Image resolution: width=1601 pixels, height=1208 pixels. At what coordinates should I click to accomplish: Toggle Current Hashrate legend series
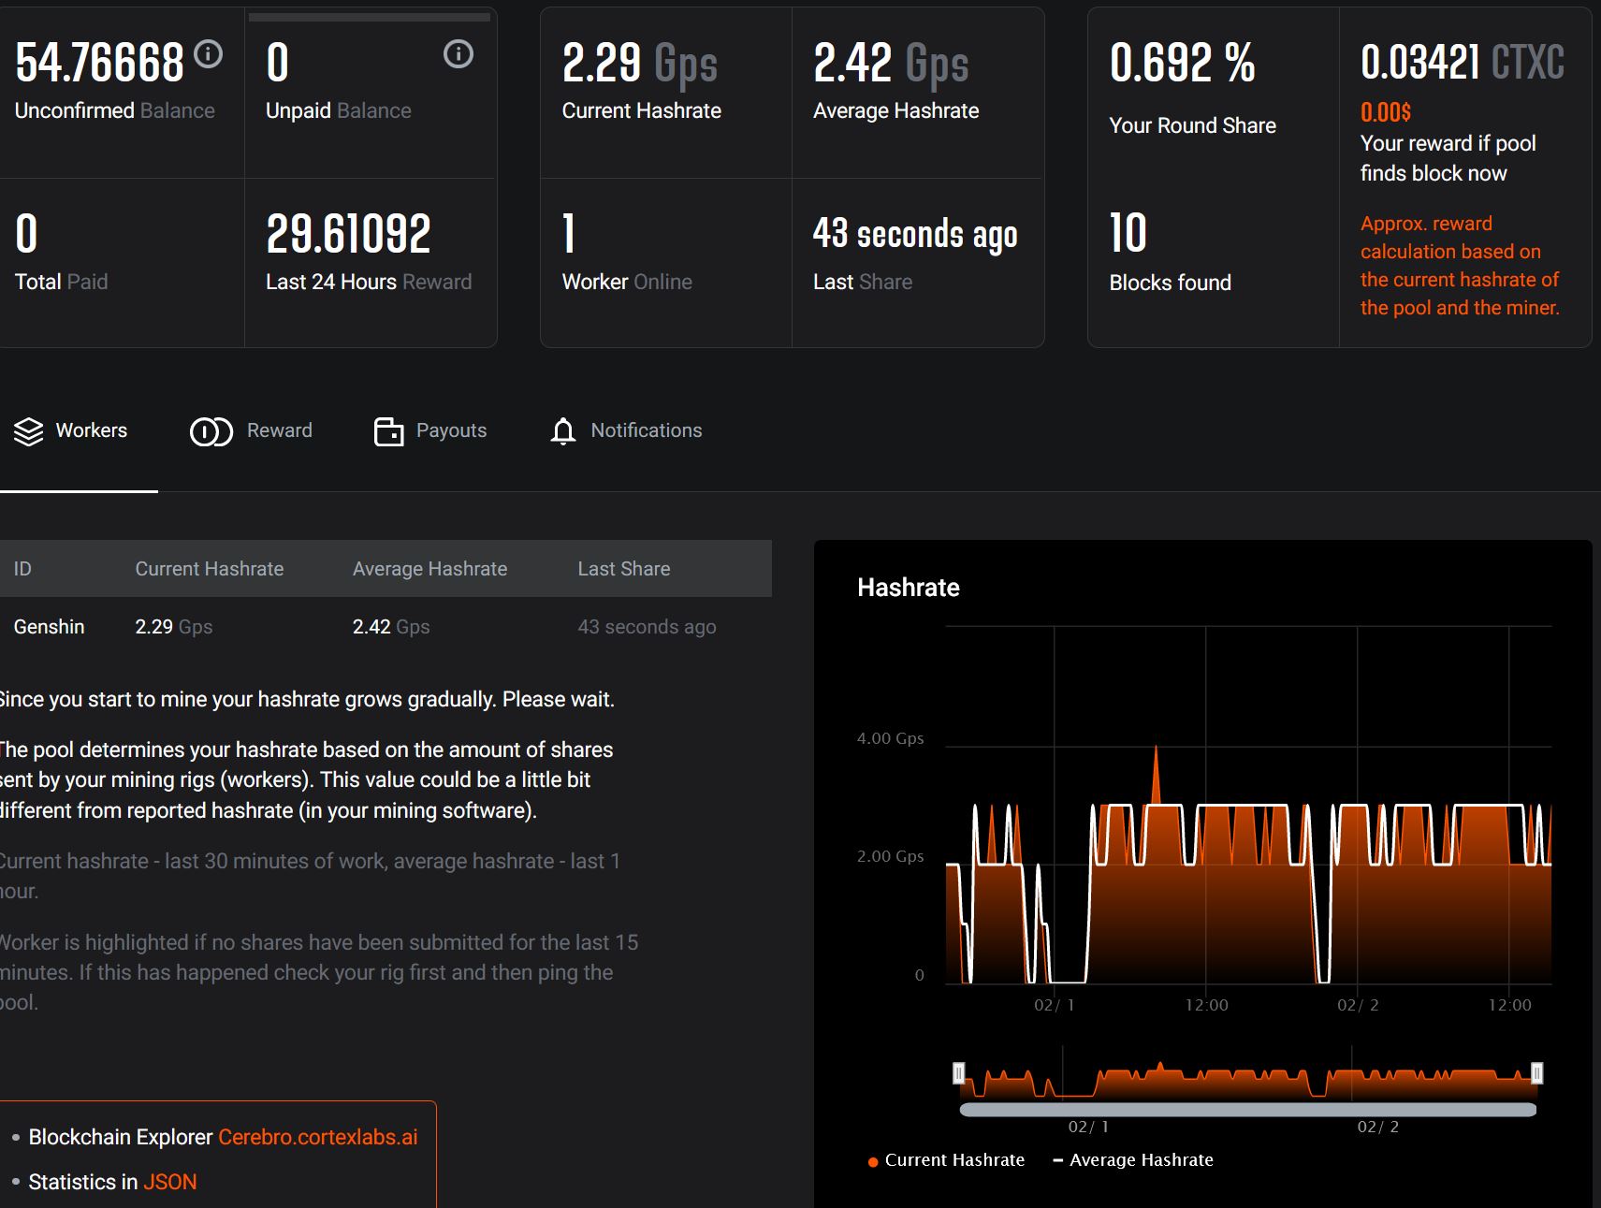[946, 1160]
